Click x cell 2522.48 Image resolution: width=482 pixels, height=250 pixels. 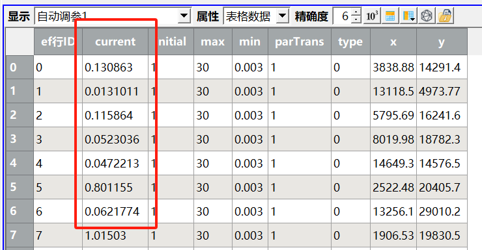coord(393,187)
